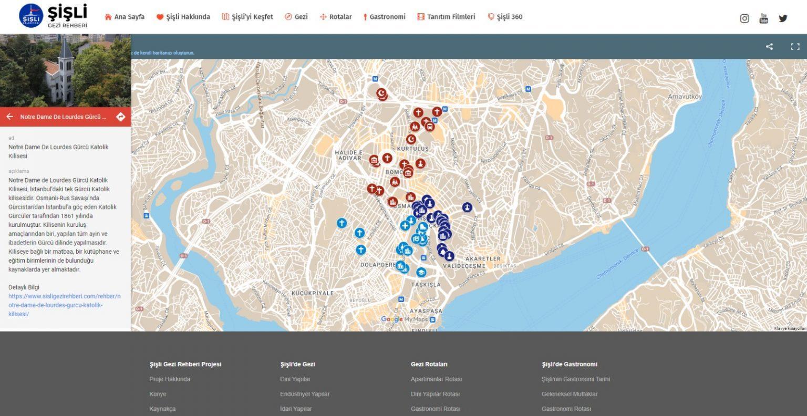Click the church photo thumbnail
Image resolution: width=807 pixels, height=416 pixels.
[x=65, y=70]
